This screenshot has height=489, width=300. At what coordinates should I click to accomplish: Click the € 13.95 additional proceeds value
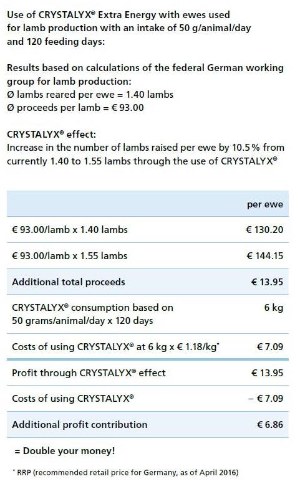coord(267,282)
